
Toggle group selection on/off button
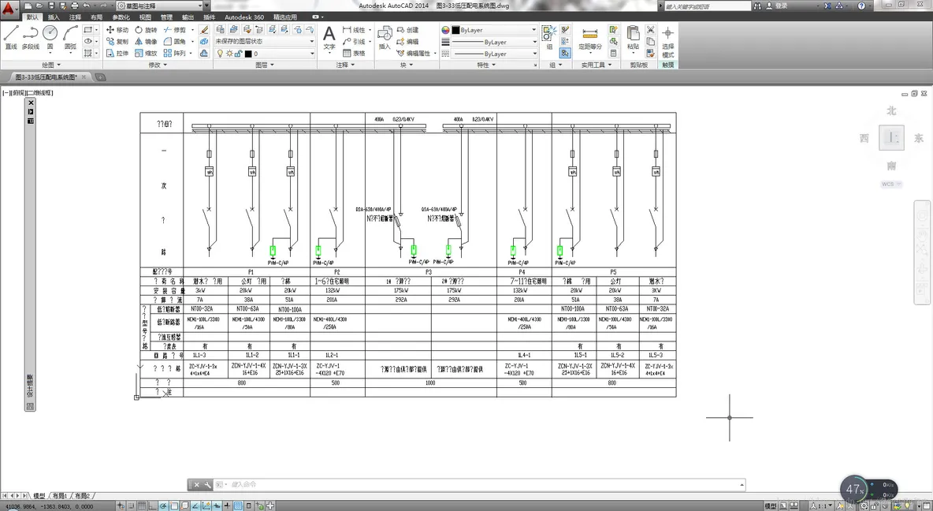click(565, 53)
